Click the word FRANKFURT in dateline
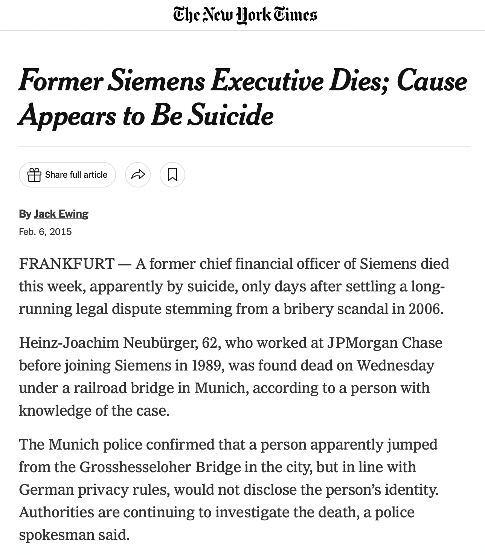Image resolution: width=485 pixels, height=555 pixels. click(x=67, y=264)
